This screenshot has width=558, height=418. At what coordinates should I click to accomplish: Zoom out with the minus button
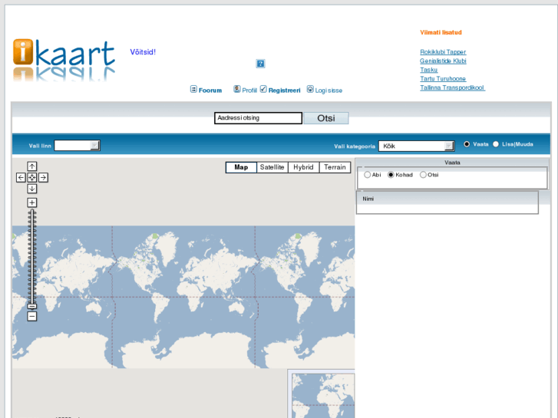pyautogui.click(x=32, y=316)
